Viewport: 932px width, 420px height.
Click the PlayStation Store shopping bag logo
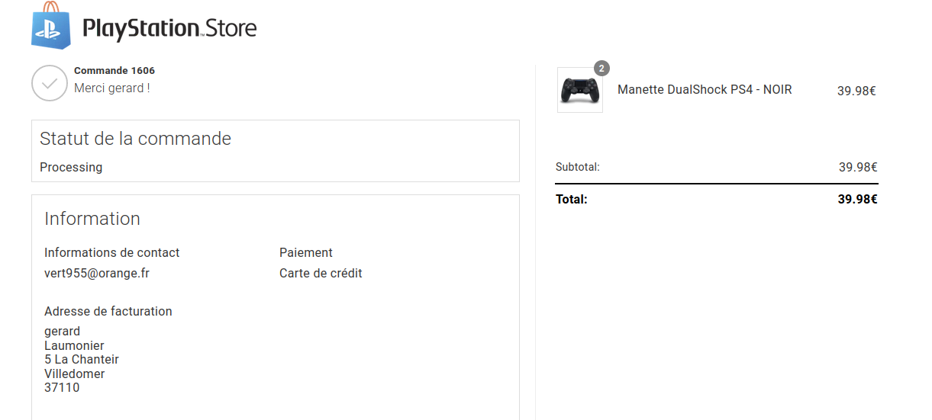[50, 26]
